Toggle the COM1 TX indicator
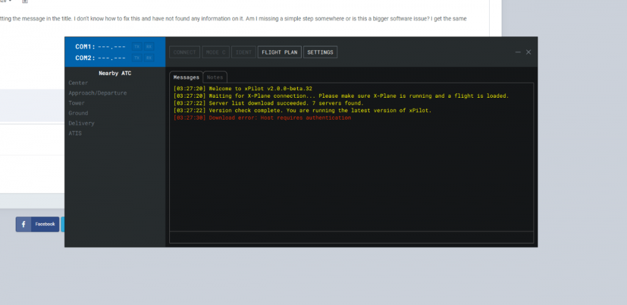 pyautogui.click(x=137, y=46)
